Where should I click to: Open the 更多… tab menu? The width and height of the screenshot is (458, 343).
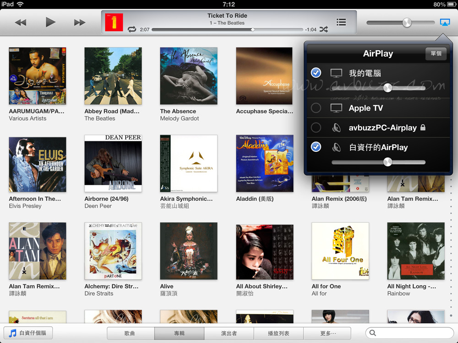point(328,333)
